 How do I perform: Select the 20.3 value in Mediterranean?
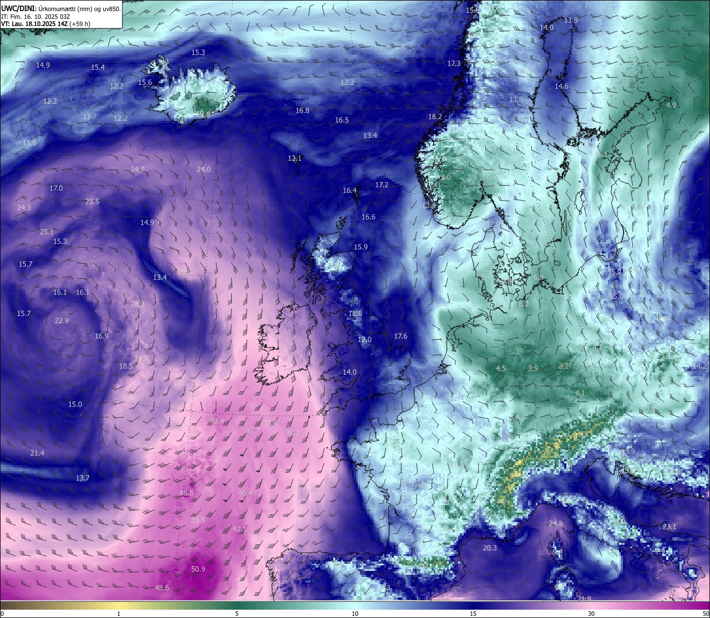[x=490, y=548]
